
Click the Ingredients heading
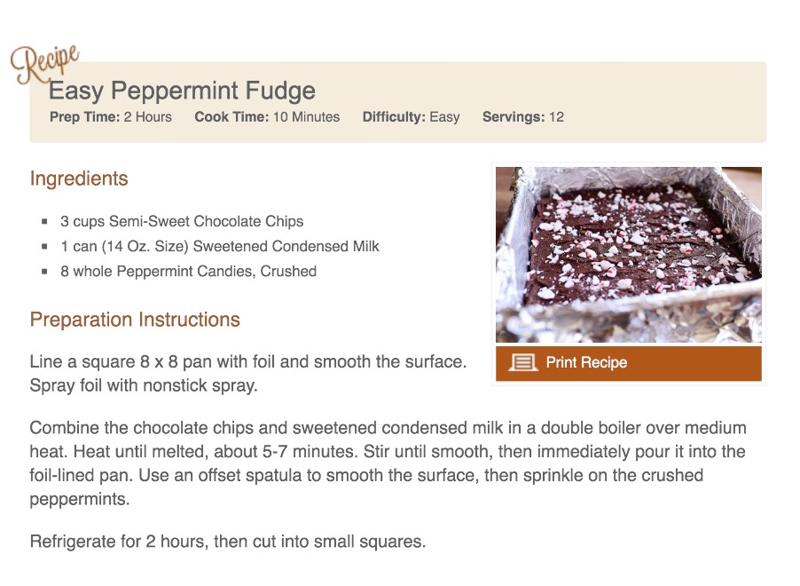pyautogui.click(x=79, y=178)
